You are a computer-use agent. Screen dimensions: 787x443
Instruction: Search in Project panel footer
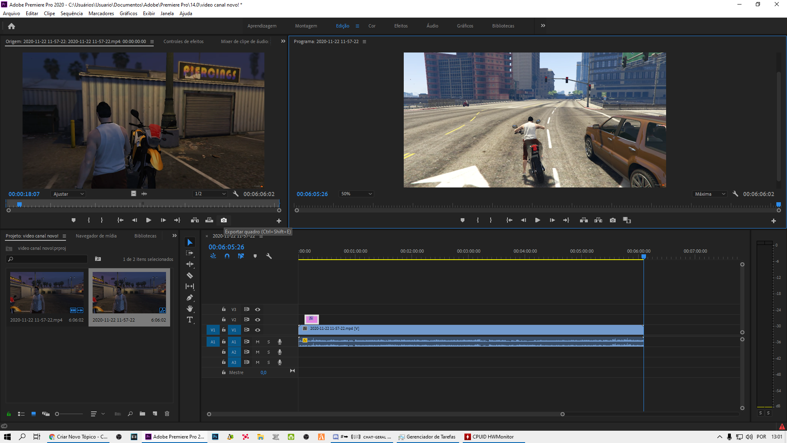click(x=130, y=413)
